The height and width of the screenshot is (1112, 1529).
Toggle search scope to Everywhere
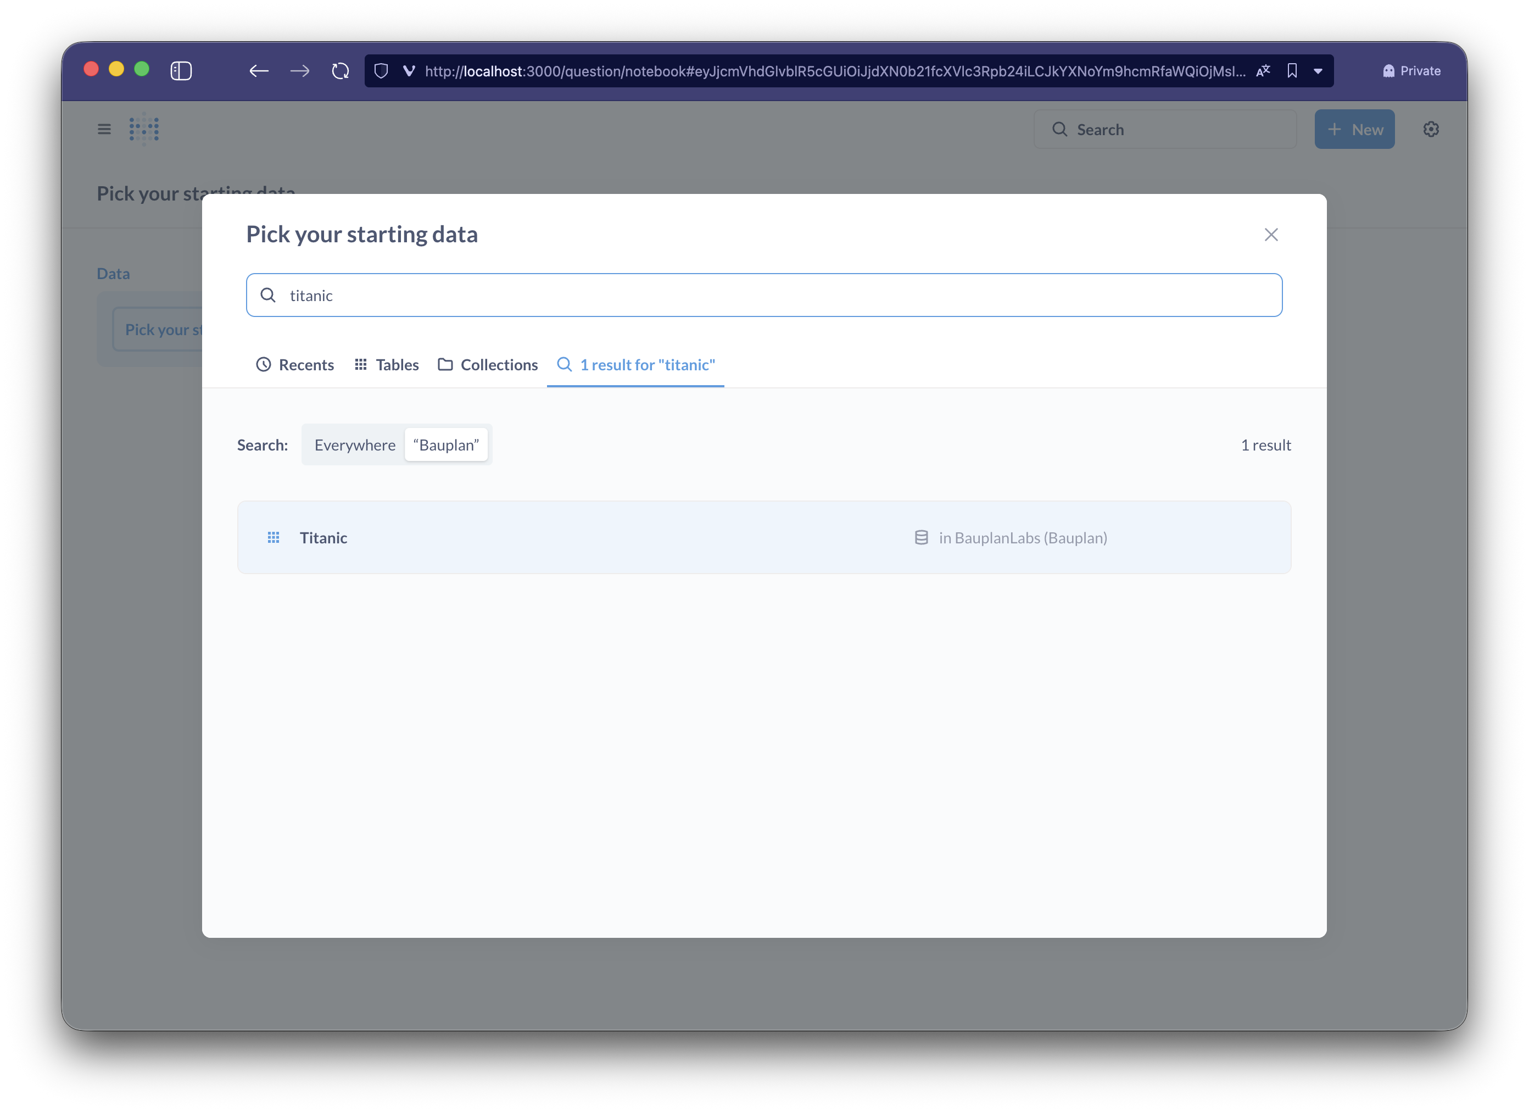pyautogui.click(x=355, y=445)
